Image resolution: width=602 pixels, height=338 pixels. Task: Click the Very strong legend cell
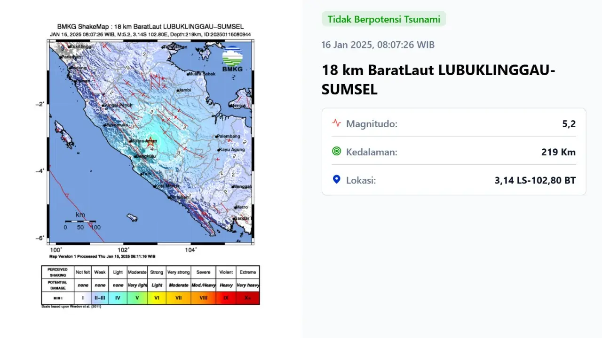click(x=178, y=272)
